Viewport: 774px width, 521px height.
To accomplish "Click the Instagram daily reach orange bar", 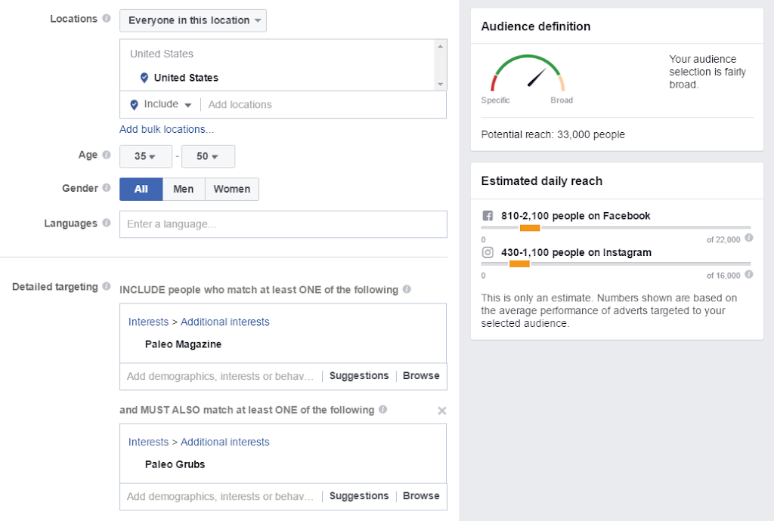I will point(519,264).
